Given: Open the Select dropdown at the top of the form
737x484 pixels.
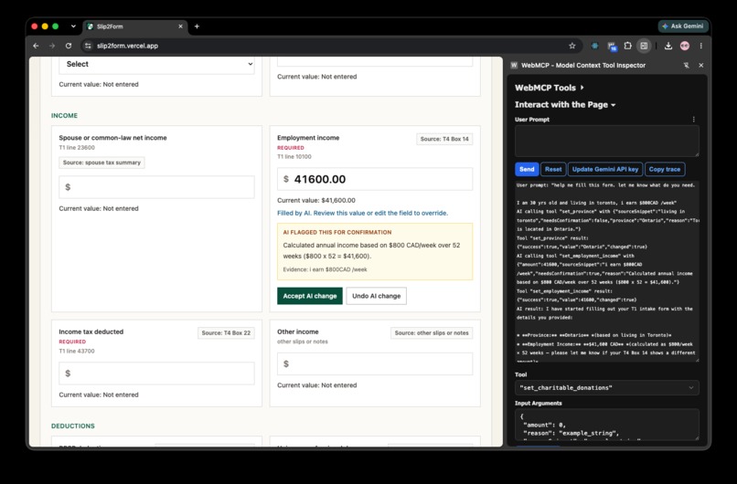Looking at the screenshot, I should tap(156, 64).
